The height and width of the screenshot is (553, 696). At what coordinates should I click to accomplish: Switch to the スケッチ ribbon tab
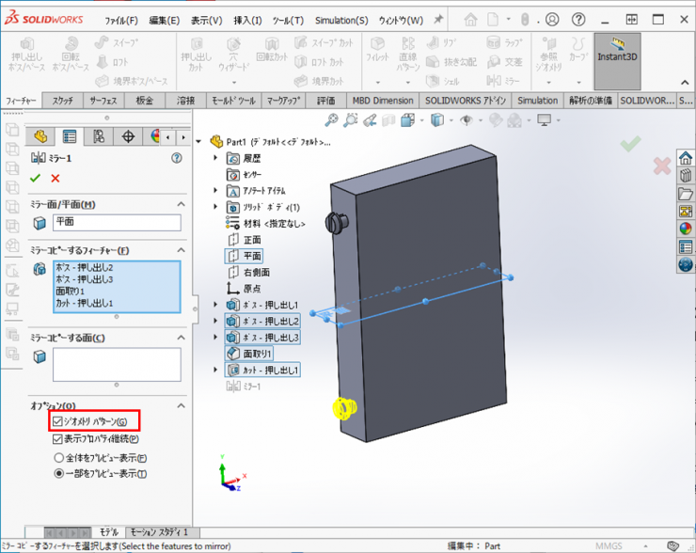tap(63, 101)
